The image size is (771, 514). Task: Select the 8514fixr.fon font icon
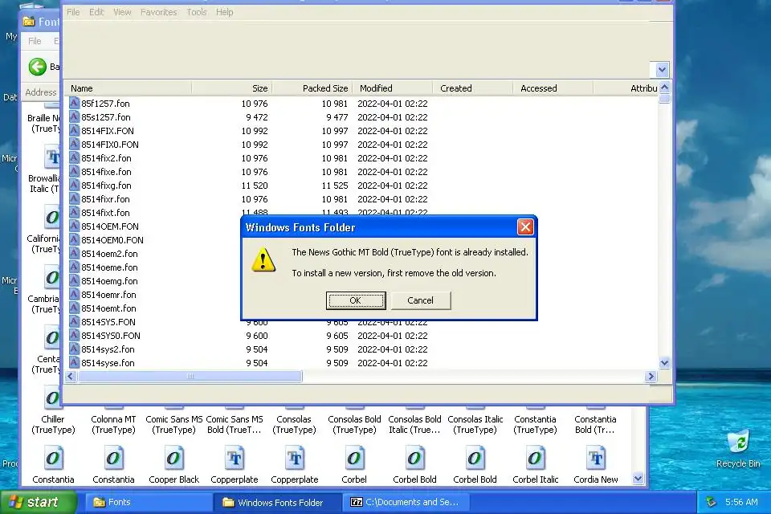click(x=74, y=198)
